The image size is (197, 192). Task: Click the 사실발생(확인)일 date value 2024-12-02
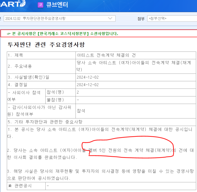tap(88, 77)
